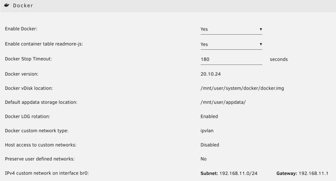The image size is (336, 181).
Task: Click the Host access Disabled value
Action: [210, 145]
